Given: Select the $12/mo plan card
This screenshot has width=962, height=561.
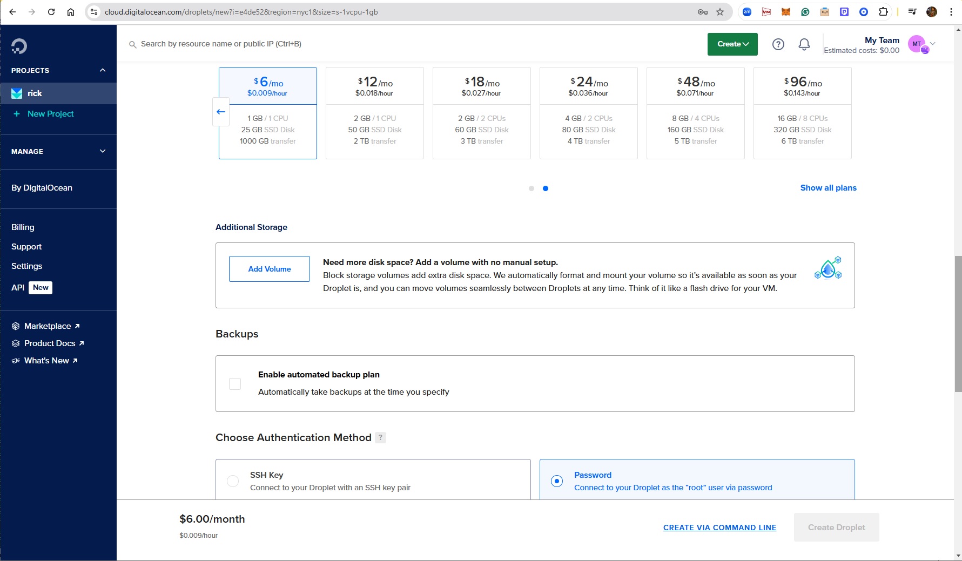Looking at the screenshot, I should [375, 113].
